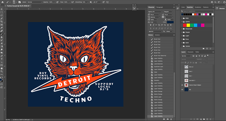Show the Dis 2 layer

click(x=182, y=71)
